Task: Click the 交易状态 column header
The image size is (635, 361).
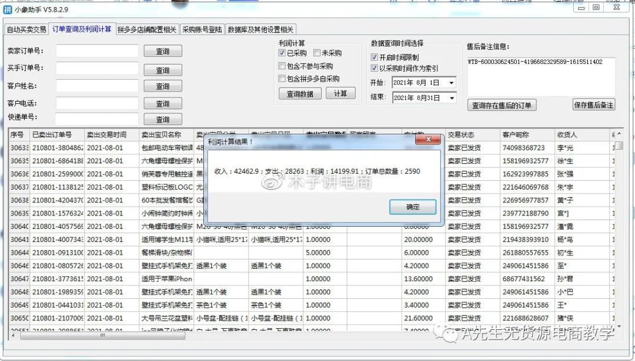Action: [473, 134]
